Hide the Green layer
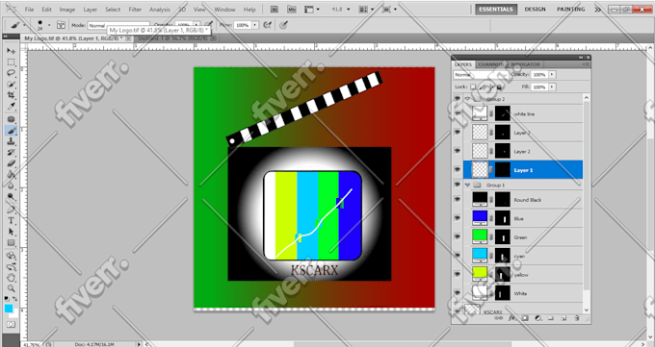 [x=458, y=236]
